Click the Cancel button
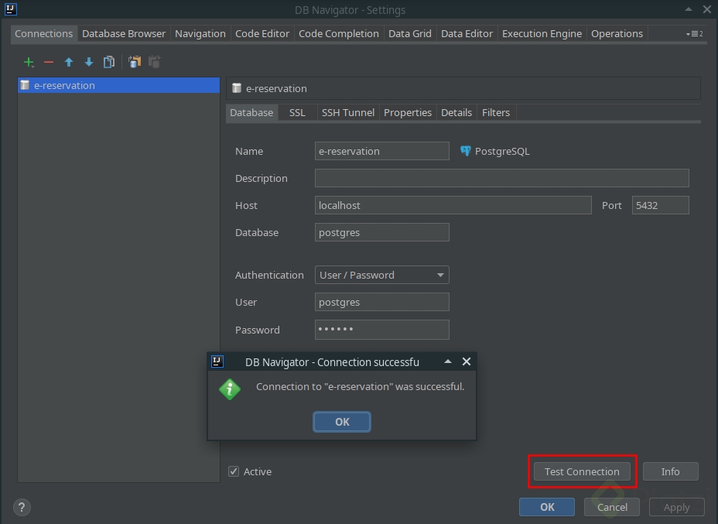Viewport: 718px width, 524px height. [x=612, y=507]
